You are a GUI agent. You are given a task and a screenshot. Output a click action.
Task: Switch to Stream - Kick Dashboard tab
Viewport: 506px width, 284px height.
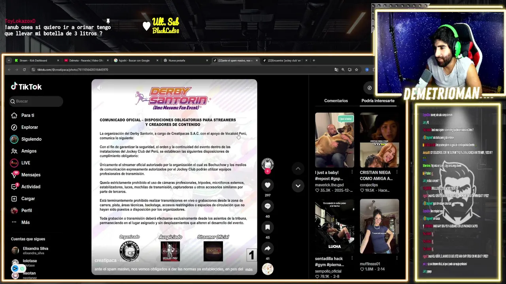point(36,60)
